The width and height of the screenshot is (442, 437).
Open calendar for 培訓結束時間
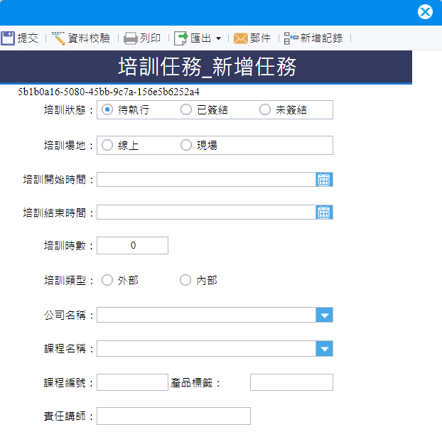(x=324, y=212)
